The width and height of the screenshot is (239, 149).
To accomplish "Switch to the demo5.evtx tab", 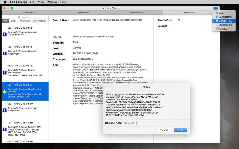I will tap(83, 13).
